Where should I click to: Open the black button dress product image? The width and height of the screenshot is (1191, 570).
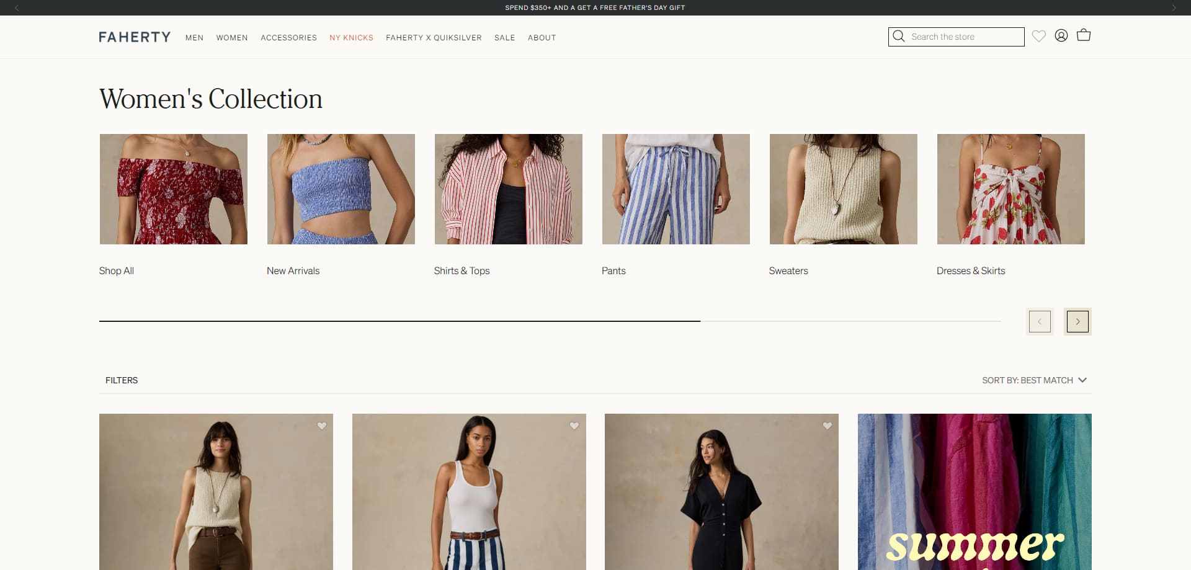click(721, 492)
